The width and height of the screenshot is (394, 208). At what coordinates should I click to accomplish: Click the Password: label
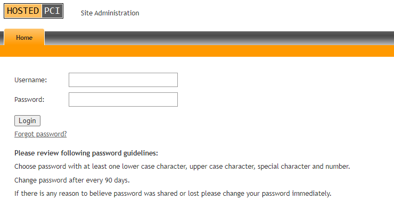pos(29,99)
